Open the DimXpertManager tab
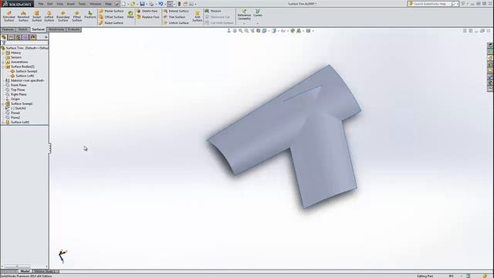The height and width of the screenshot is (278, 494). [x=25, y=37]
